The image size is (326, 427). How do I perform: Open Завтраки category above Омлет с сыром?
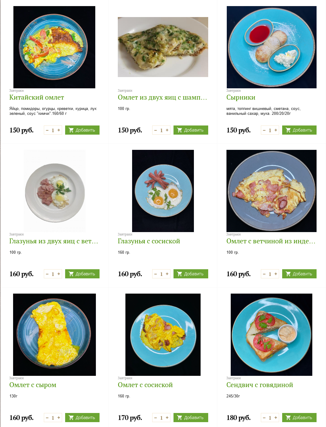click(16, 378)
